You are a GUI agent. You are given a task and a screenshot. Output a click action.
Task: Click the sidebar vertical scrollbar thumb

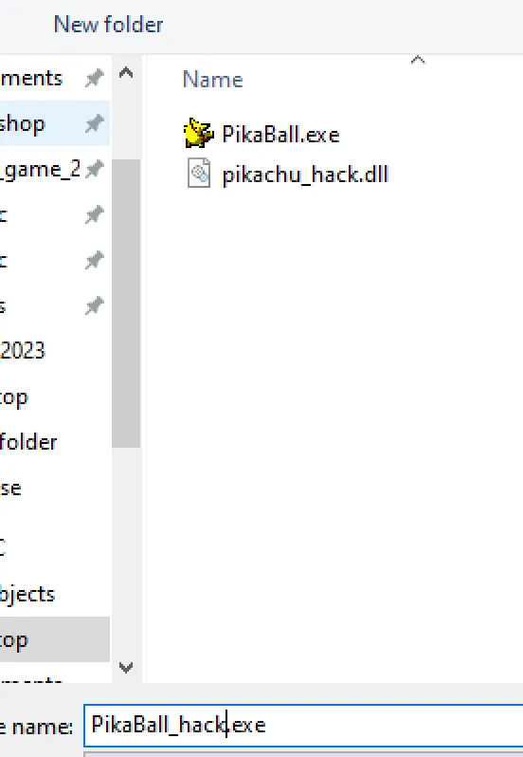click(126, 304)
